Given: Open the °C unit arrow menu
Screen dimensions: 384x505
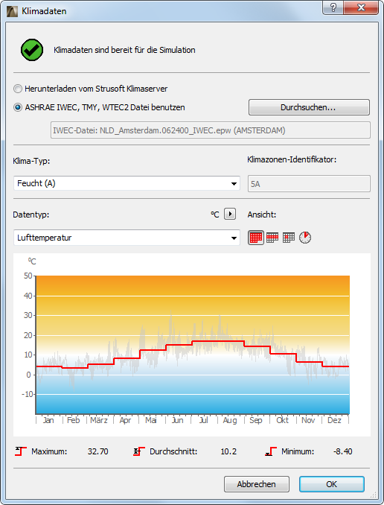Looking at the screenshot, I should pos(230,214).
